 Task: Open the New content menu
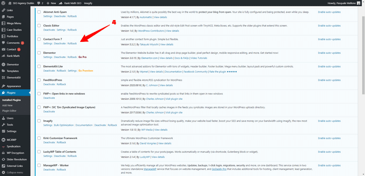pos(51,3)
